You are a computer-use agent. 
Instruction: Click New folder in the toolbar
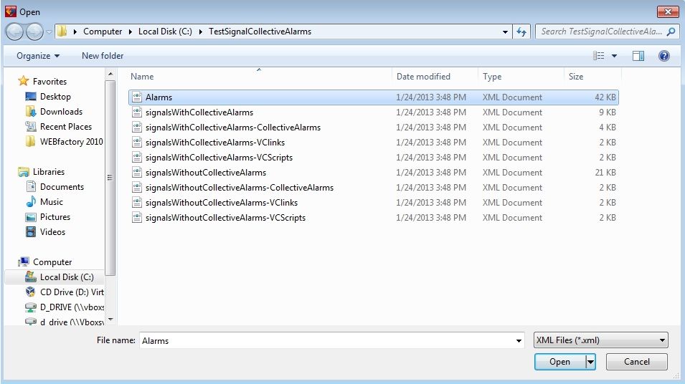coord(103,56)
